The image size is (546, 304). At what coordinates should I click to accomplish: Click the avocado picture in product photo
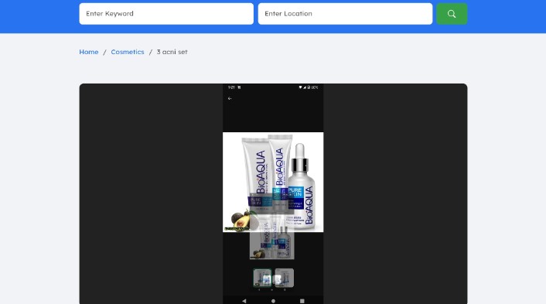241,220
